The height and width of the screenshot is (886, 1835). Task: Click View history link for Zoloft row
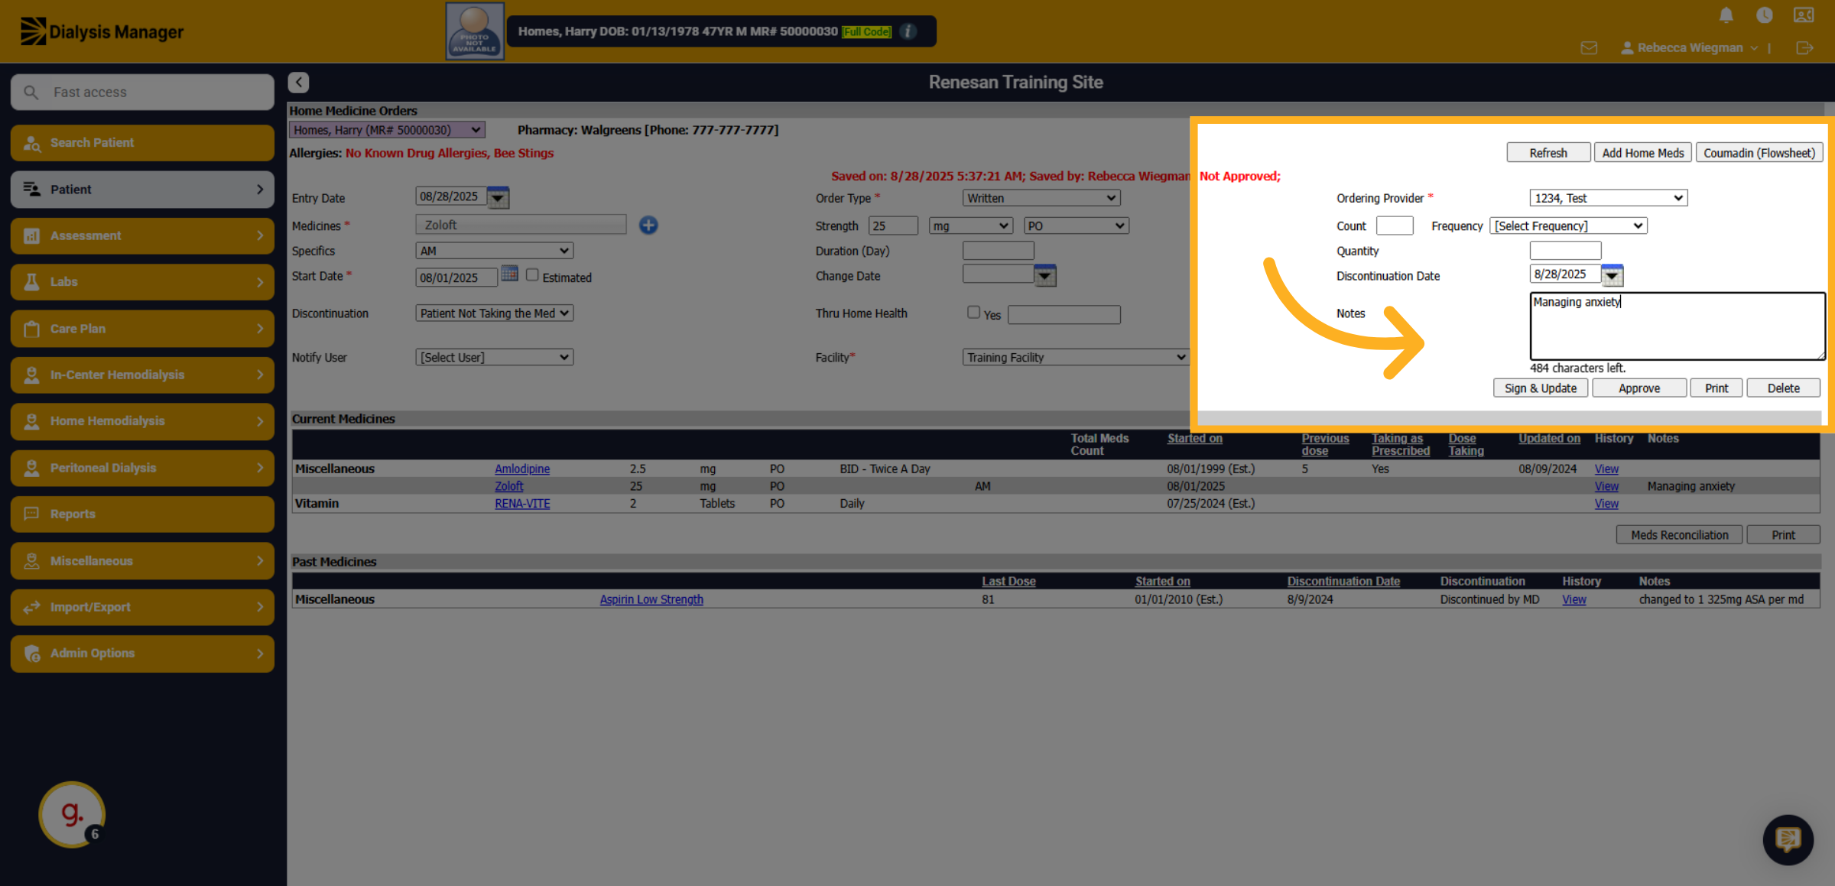click(x=1606, y=486)
